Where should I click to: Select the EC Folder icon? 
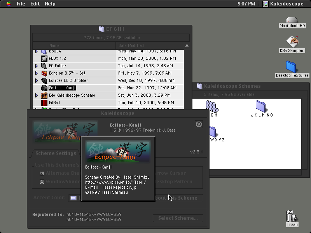tap(44, 66)
